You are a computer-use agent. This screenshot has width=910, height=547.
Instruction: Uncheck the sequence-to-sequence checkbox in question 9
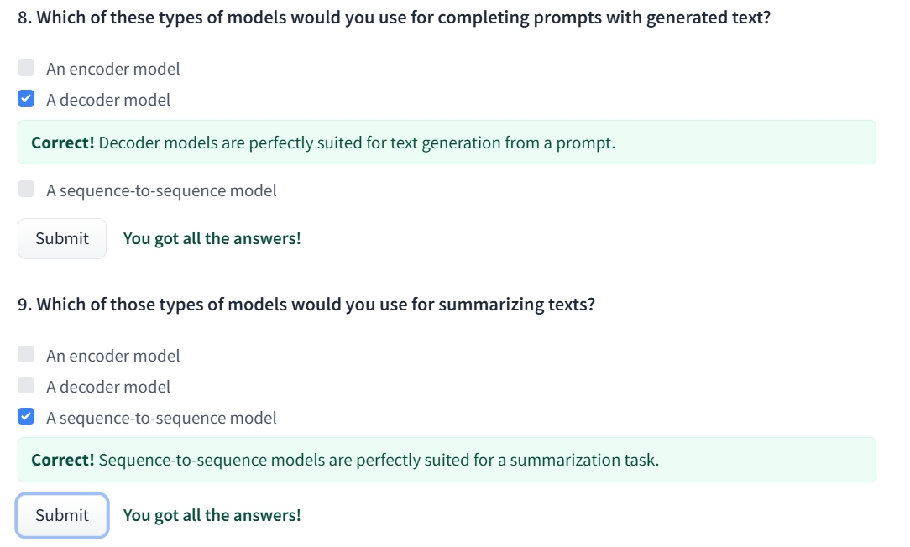click(x=27, y=417)
